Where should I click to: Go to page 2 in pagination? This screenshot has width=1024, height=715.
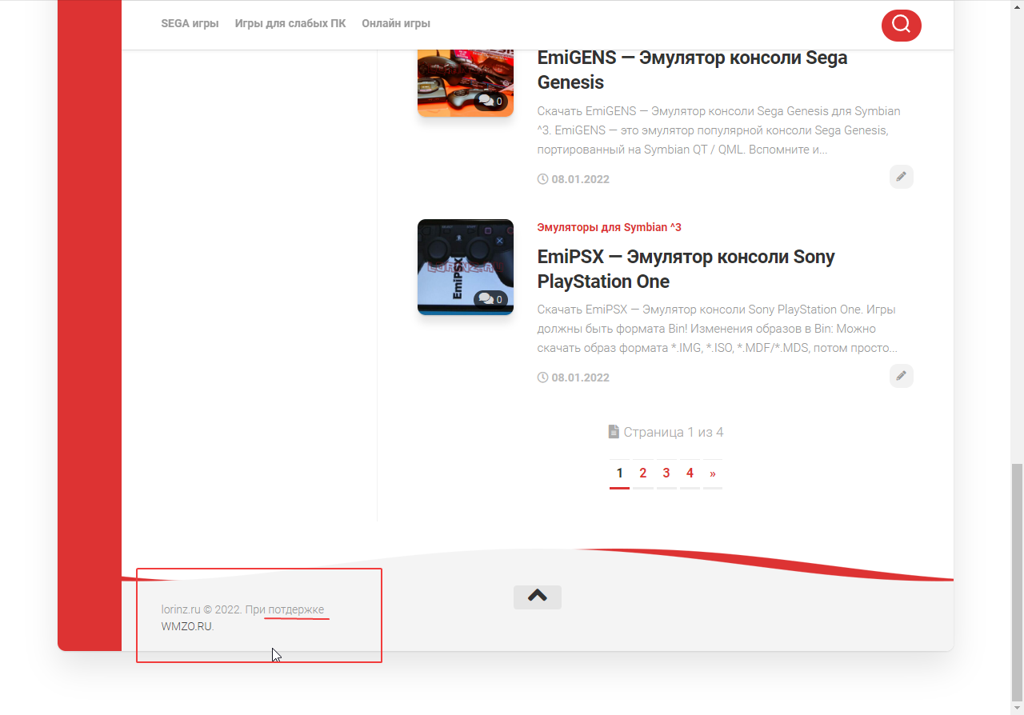click(x=642, y=473)
